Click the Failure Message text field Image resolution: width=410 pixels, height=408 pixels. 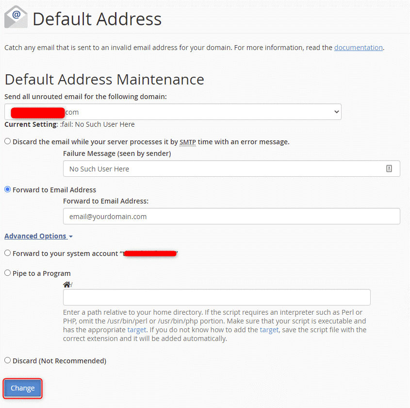pyautogui.click(x=223, y=169)
